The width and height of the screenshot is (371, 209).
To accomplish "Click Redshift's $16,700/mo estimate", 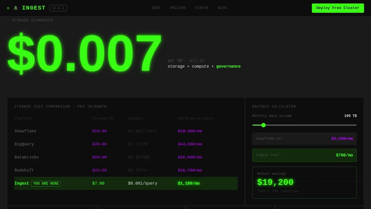I will point(190,170).
